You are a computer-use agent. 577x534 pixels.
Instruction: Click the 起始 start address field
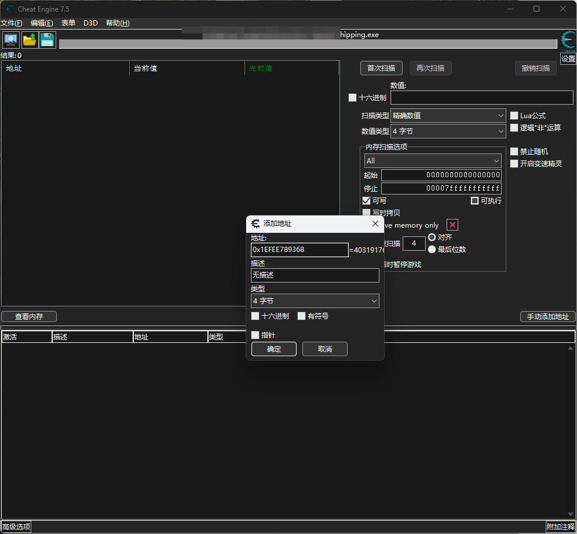(x=441, y=175)
